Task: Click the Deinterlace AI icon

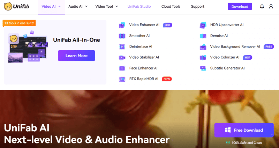Action: tap(122, 47)
